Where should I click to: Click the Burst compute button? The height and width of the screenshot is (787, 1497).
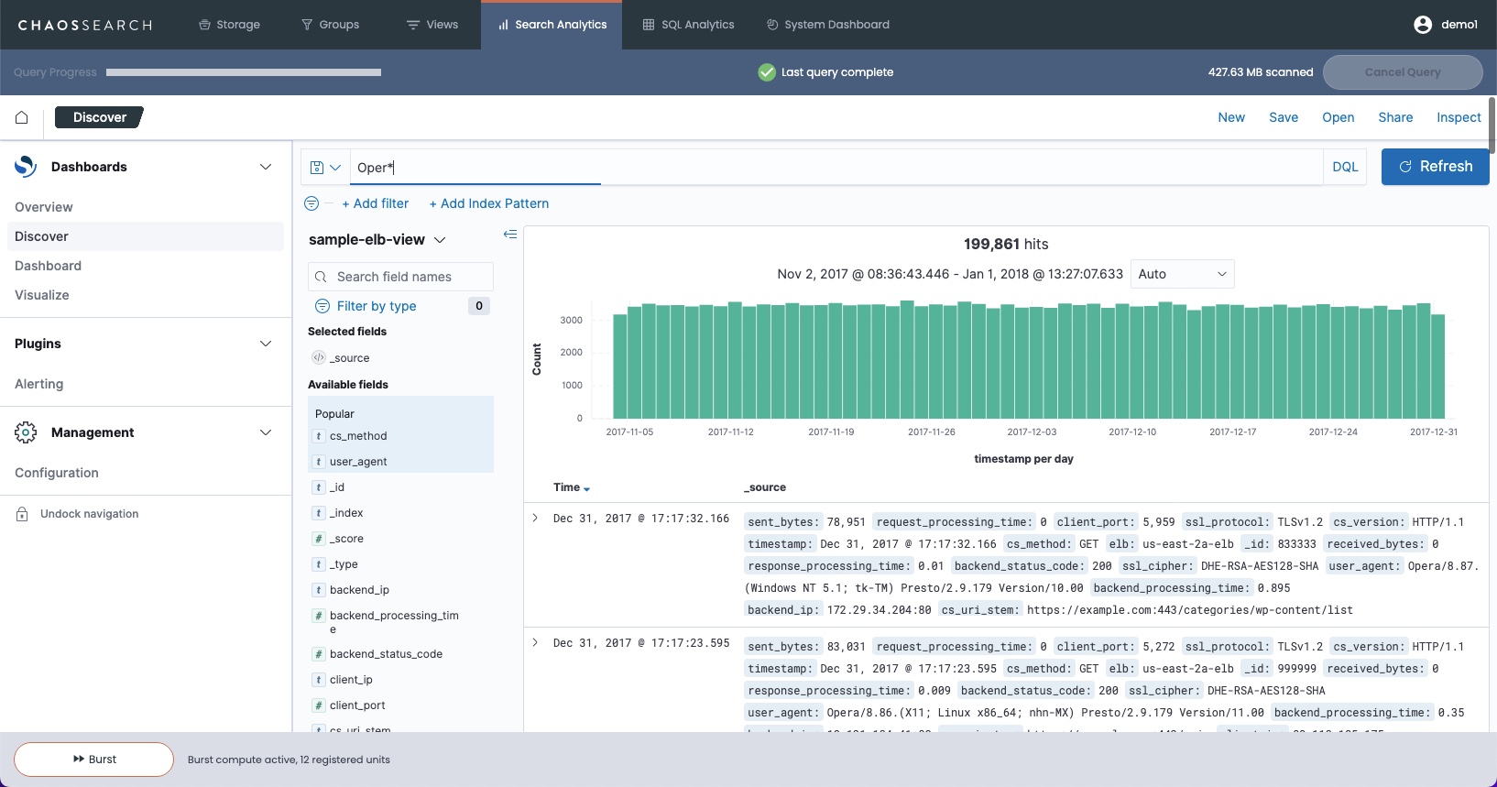(94, 760)
